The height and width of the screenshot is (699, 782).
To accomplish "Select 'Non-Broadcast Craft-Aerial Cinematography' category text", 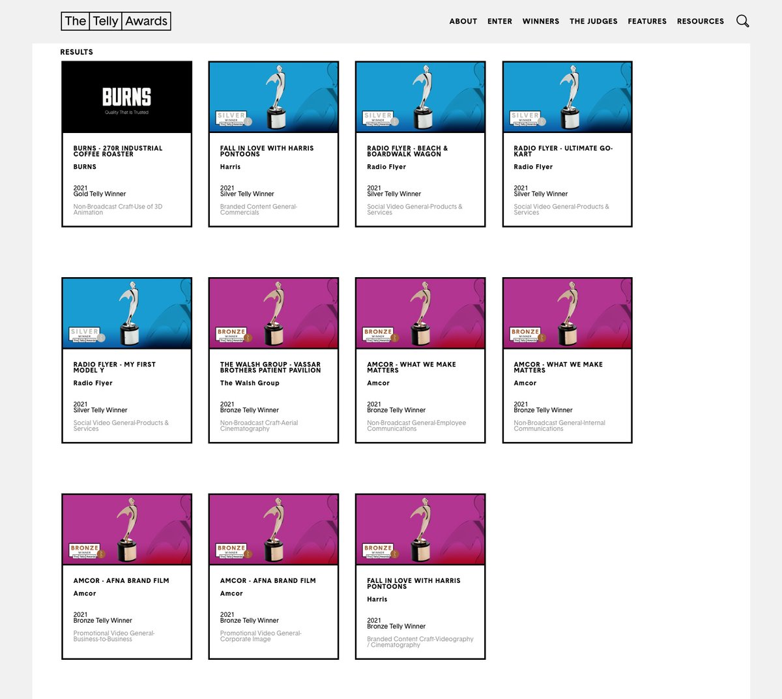I will coord(259,426).
